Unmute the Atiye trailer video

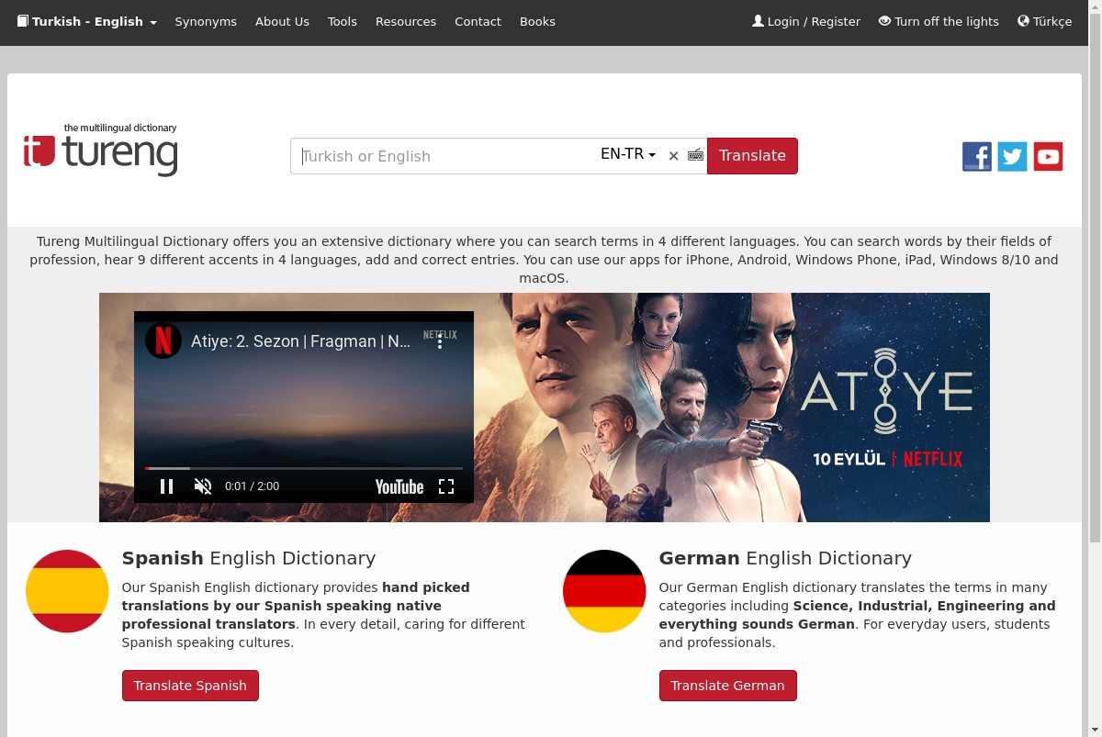pos(203,486)
